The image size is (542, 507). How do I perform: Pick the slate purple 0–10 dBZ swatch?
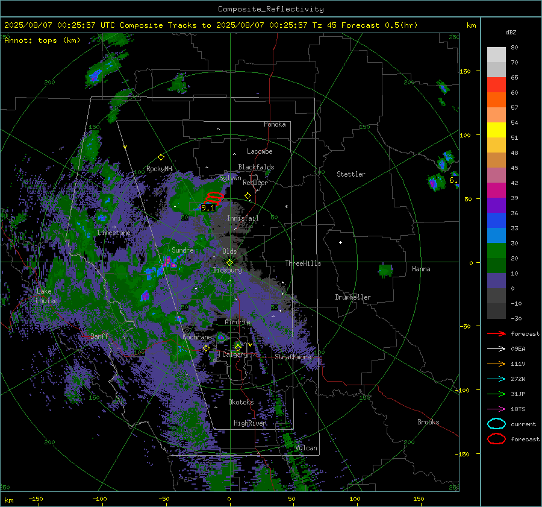pos(496,281)
